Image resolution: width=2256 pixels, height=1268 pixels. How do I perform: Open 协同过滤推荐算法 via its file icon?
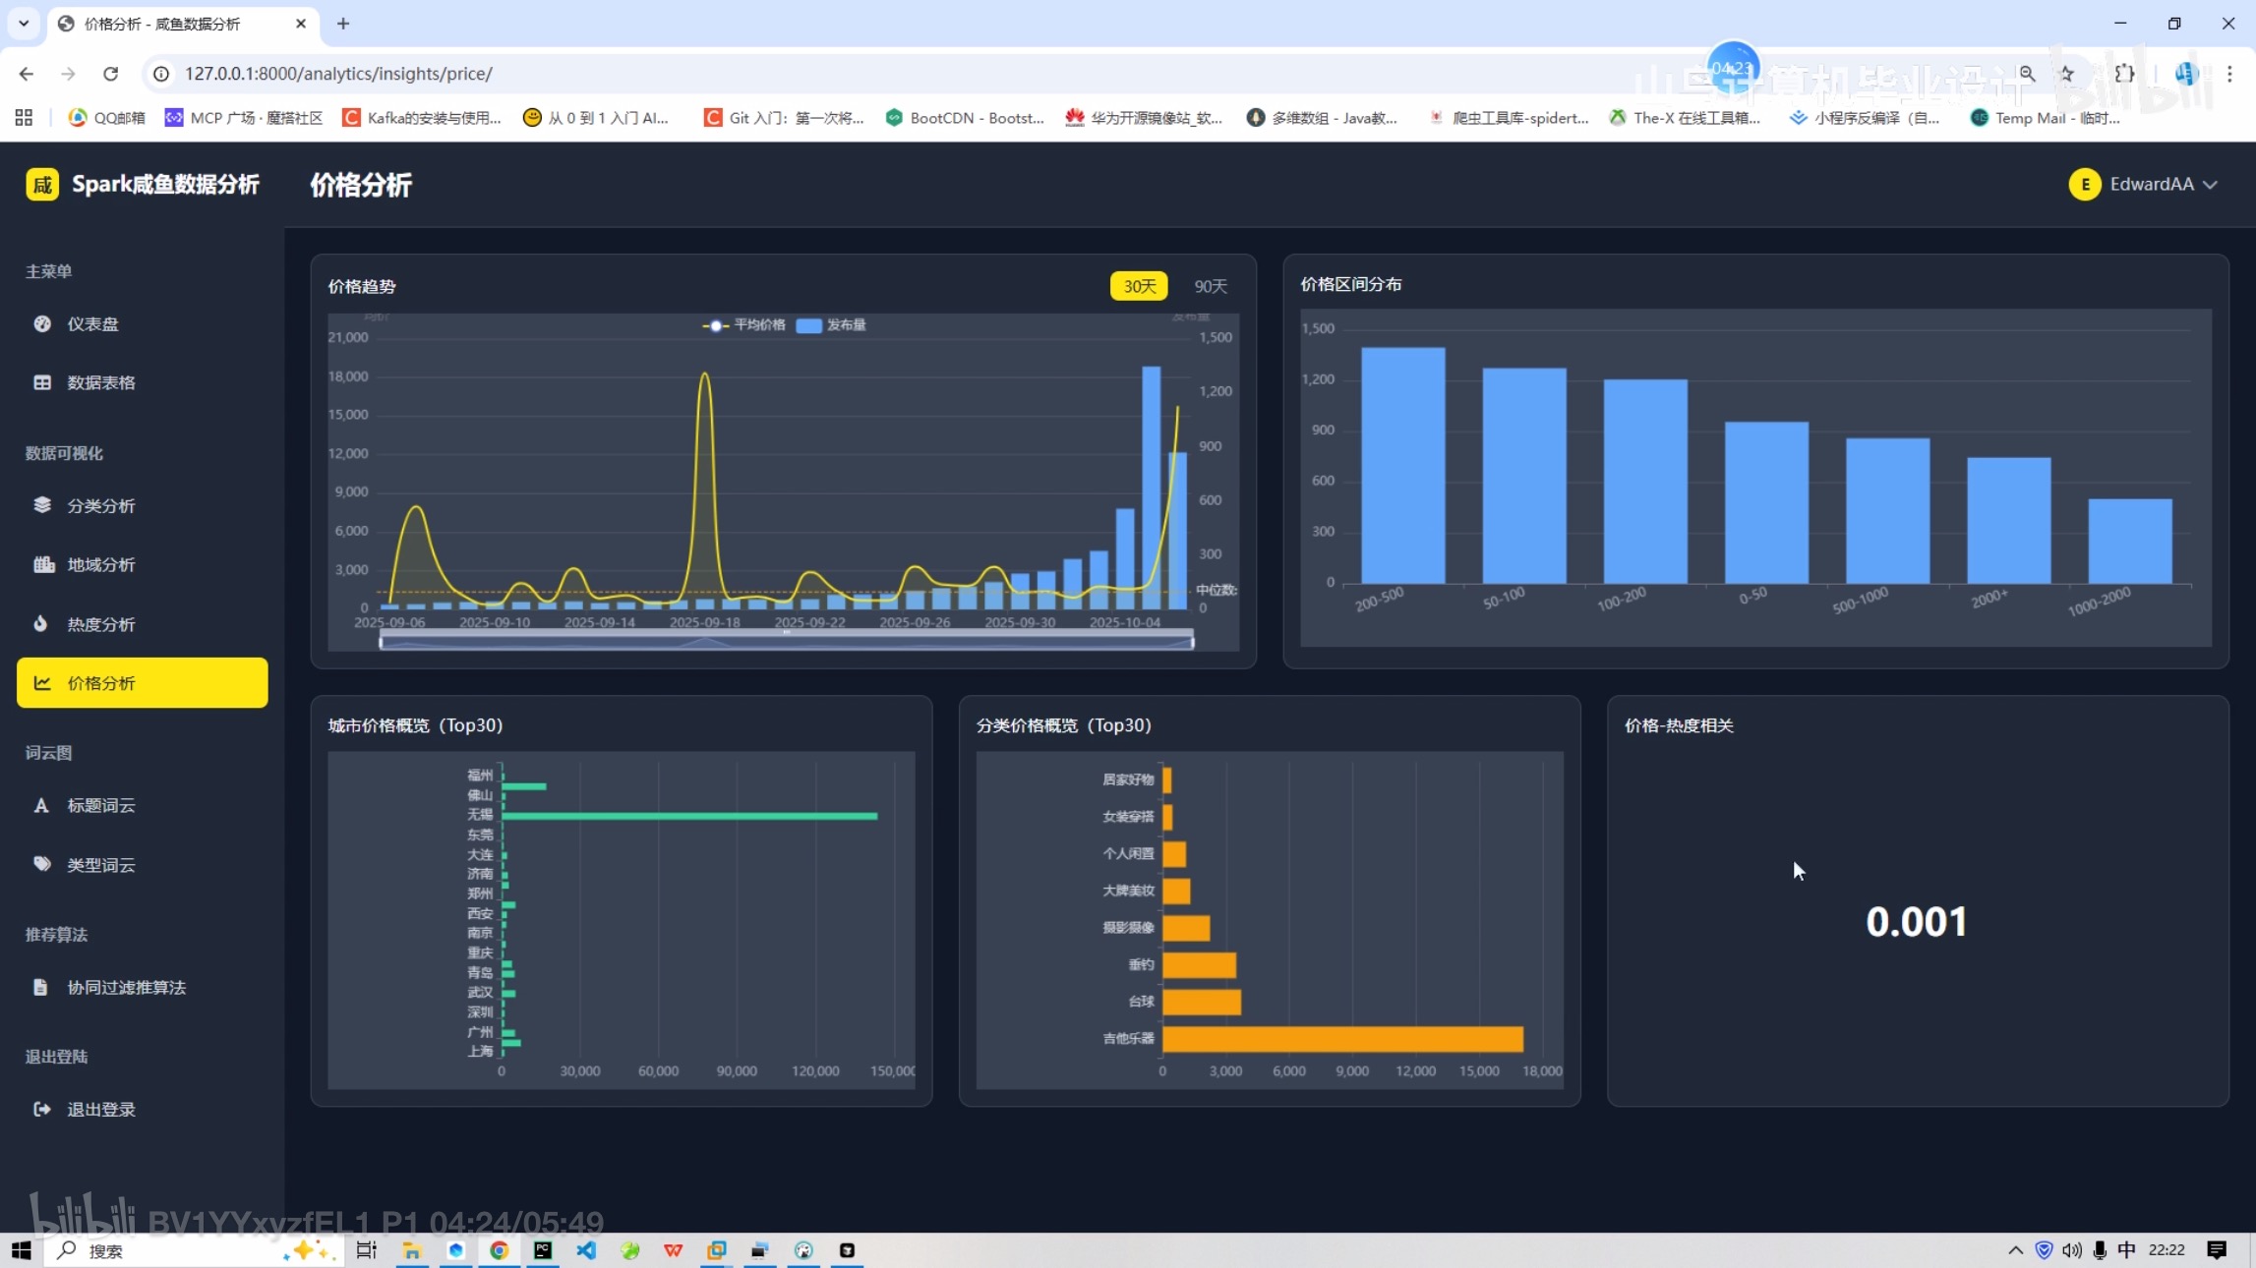click(40, 987)
